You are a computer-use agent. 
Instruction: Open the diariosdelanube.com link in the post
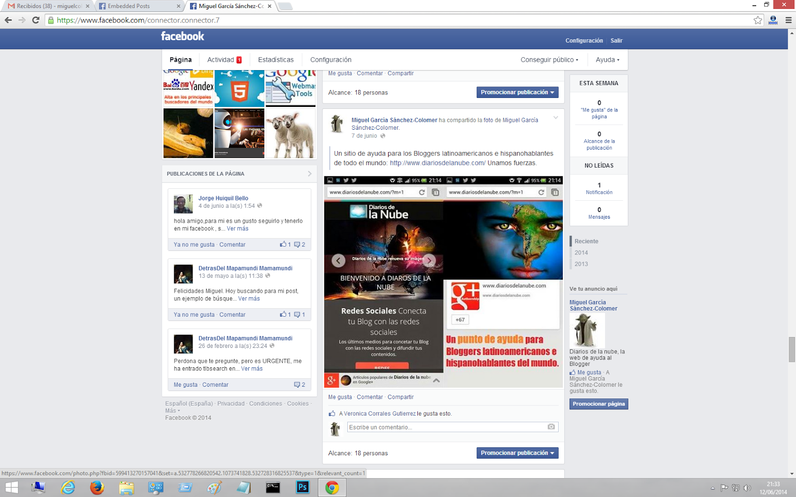point(438,163)
